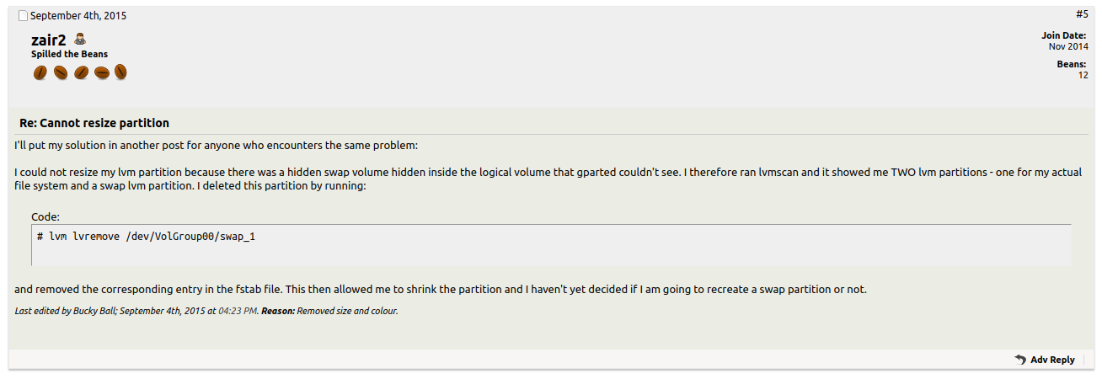The height and width of the screenshot is (379, 1102).
Task: Click the 'Join Date:' label
Action: point(1064,35)
